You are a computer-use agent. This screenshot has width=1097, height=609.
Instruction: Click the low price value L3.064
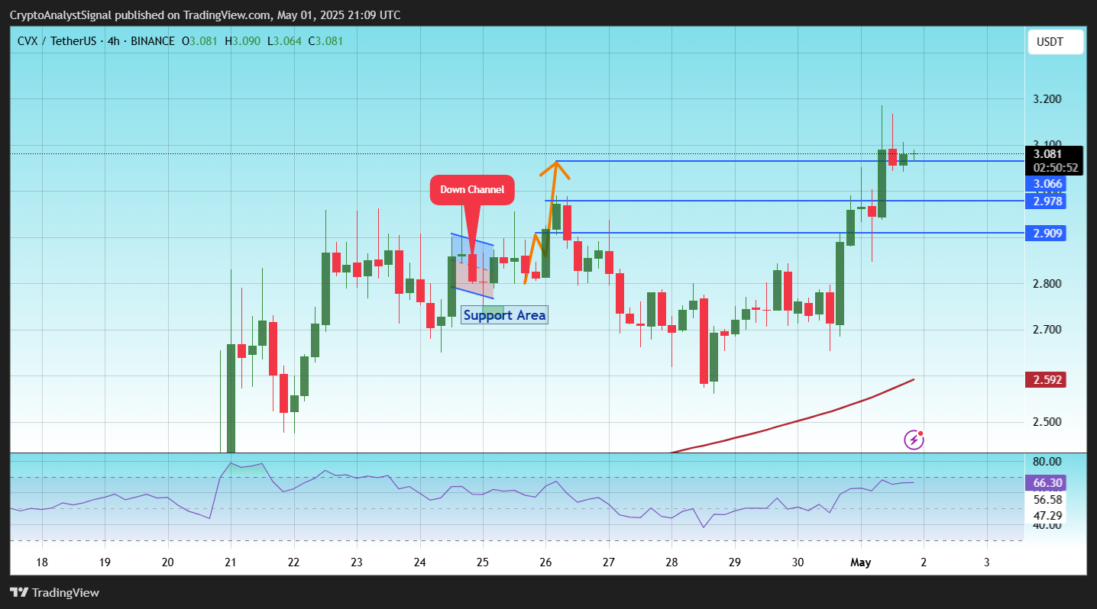click(x=283, y=40)
